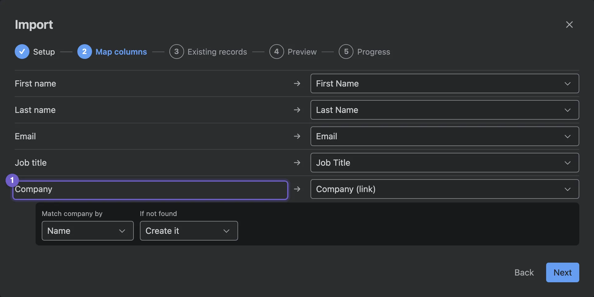
Task: Jump to the Progress step label
Action: coord(374,52)
